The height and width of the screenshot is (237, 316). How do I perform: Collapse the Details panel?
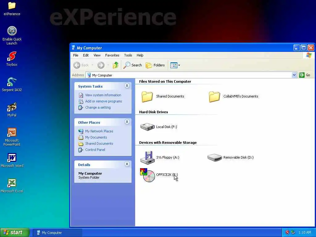(127, 164)
